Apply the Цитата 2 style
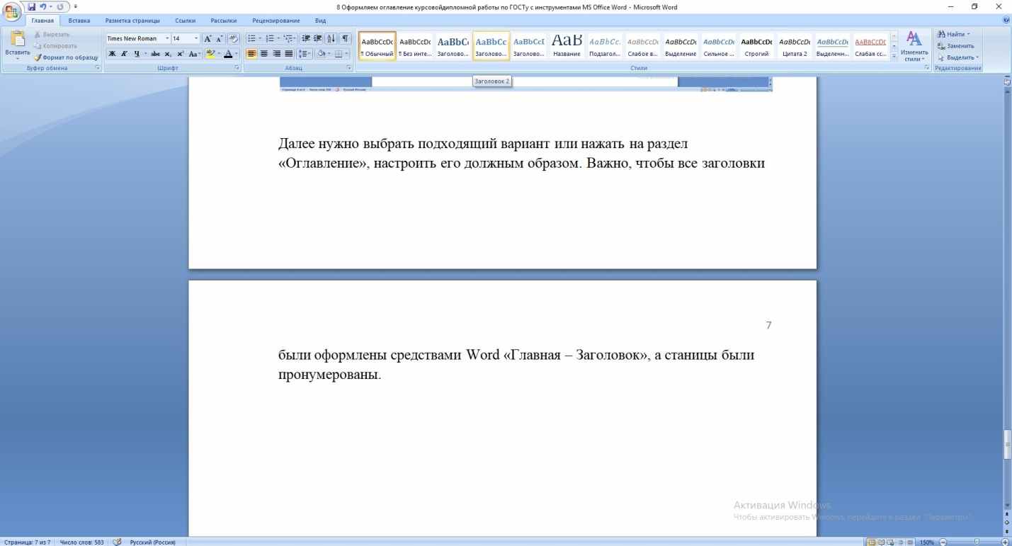1012x546 pixels. point(795,47)
